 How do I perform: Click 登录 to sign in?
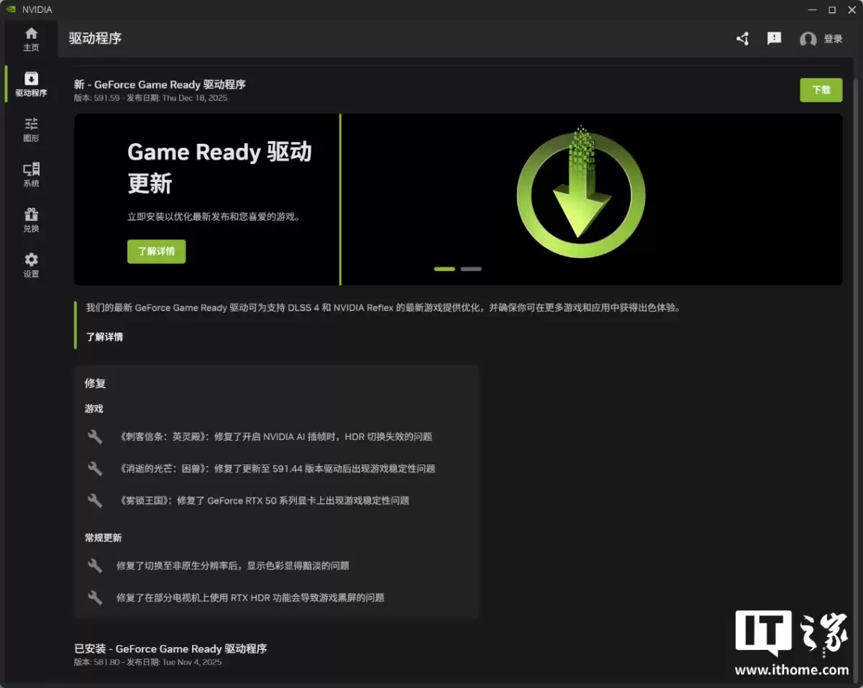834,39
